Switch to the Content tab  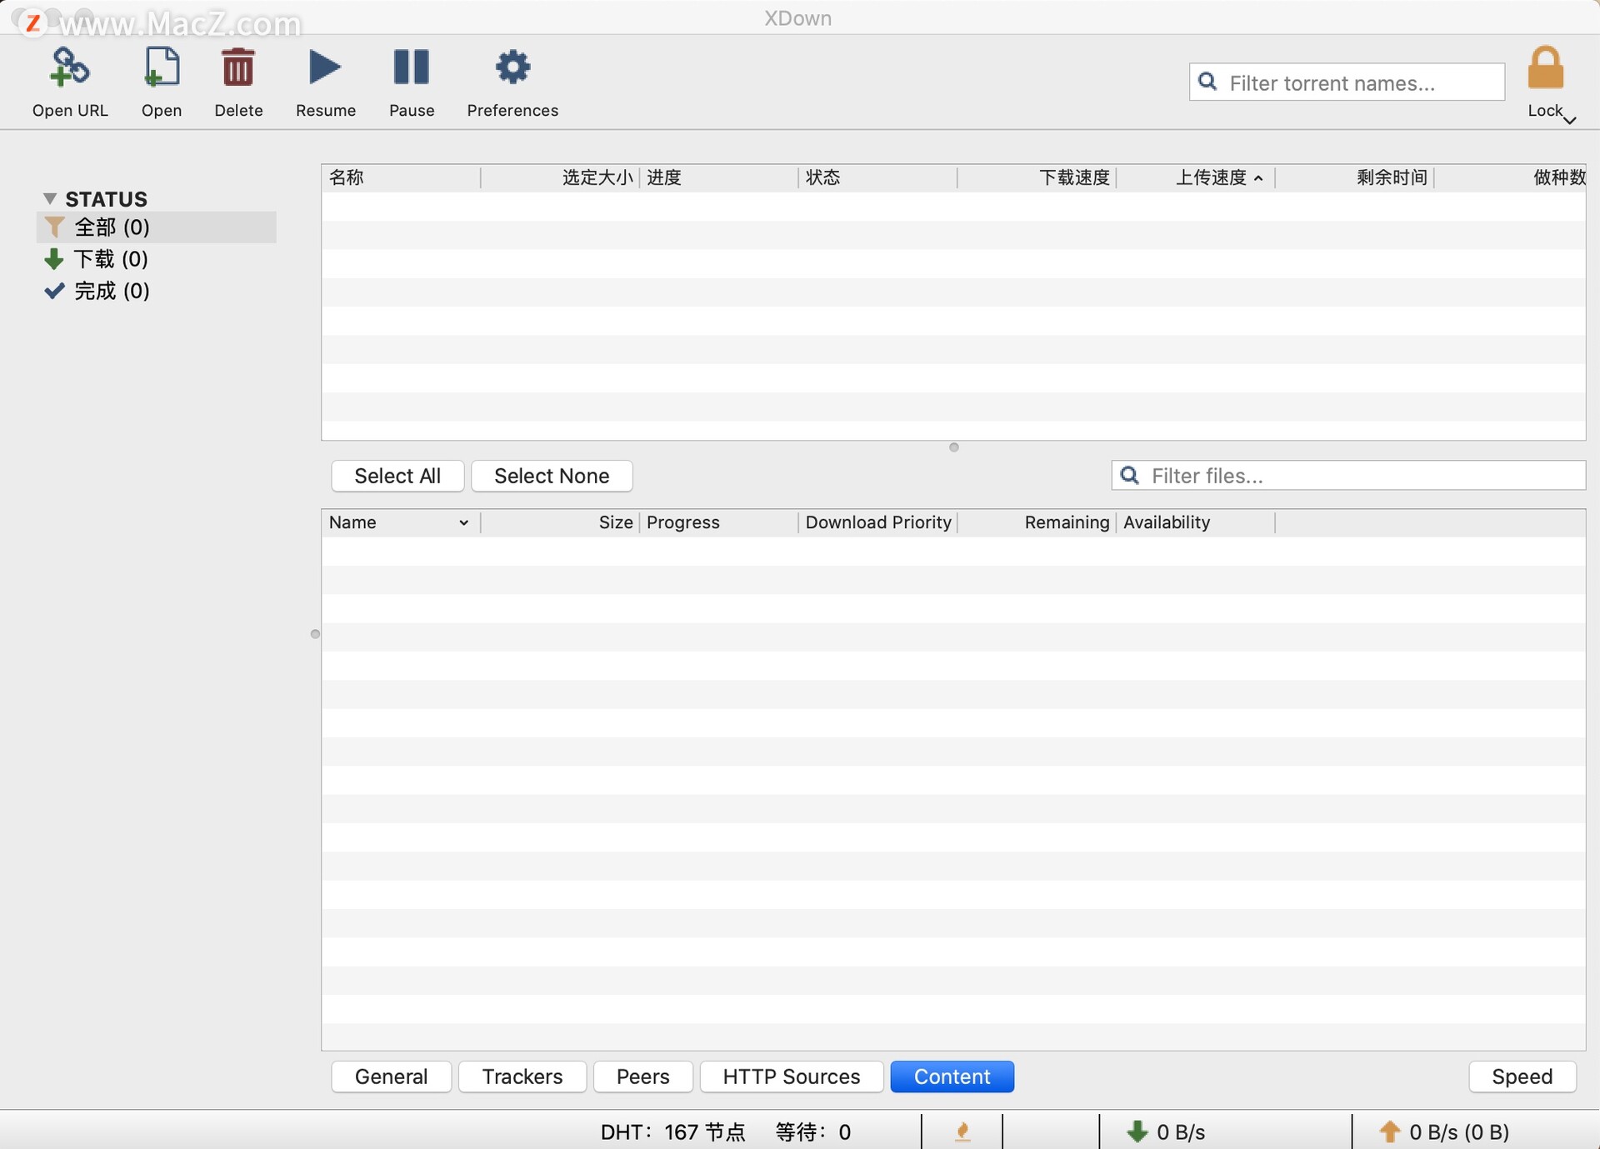coord(952,1077)
